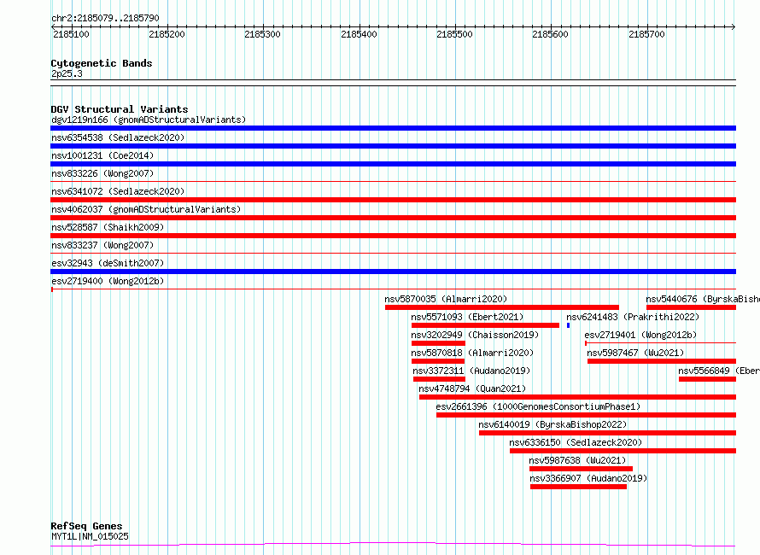760x555 pixels.
Task: Select nsv4748794 (Quan2021) label
Action: click(472, 388)
